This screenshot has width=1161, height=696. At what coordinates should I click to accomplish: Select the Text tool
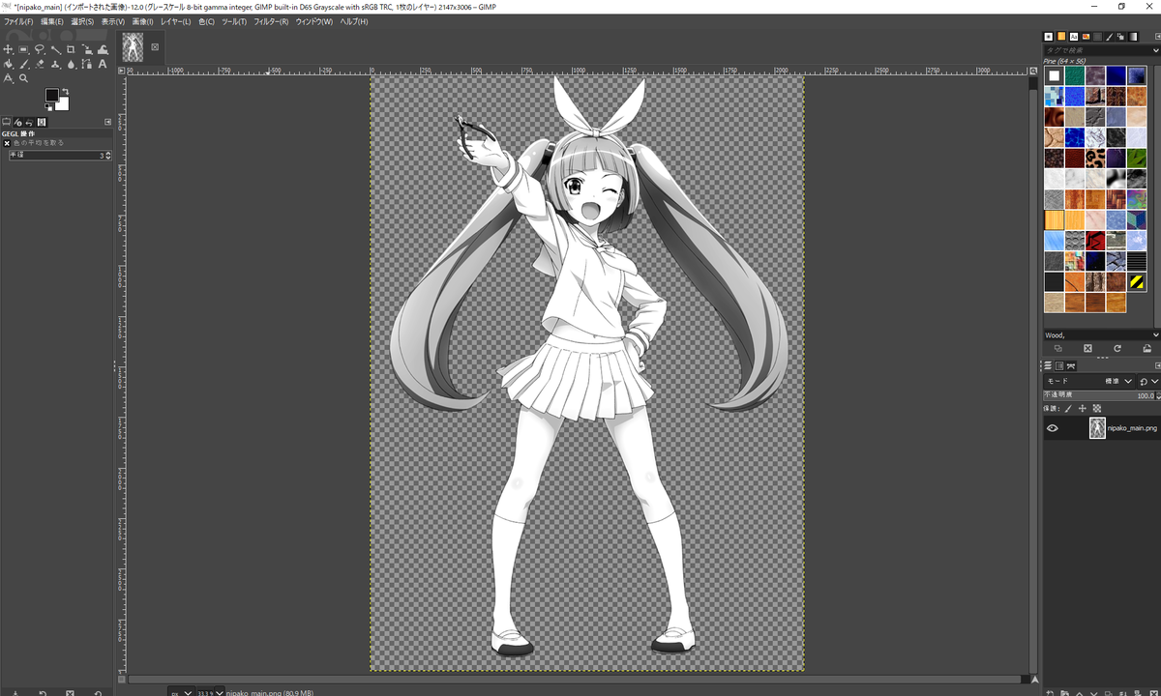point(103,64)
